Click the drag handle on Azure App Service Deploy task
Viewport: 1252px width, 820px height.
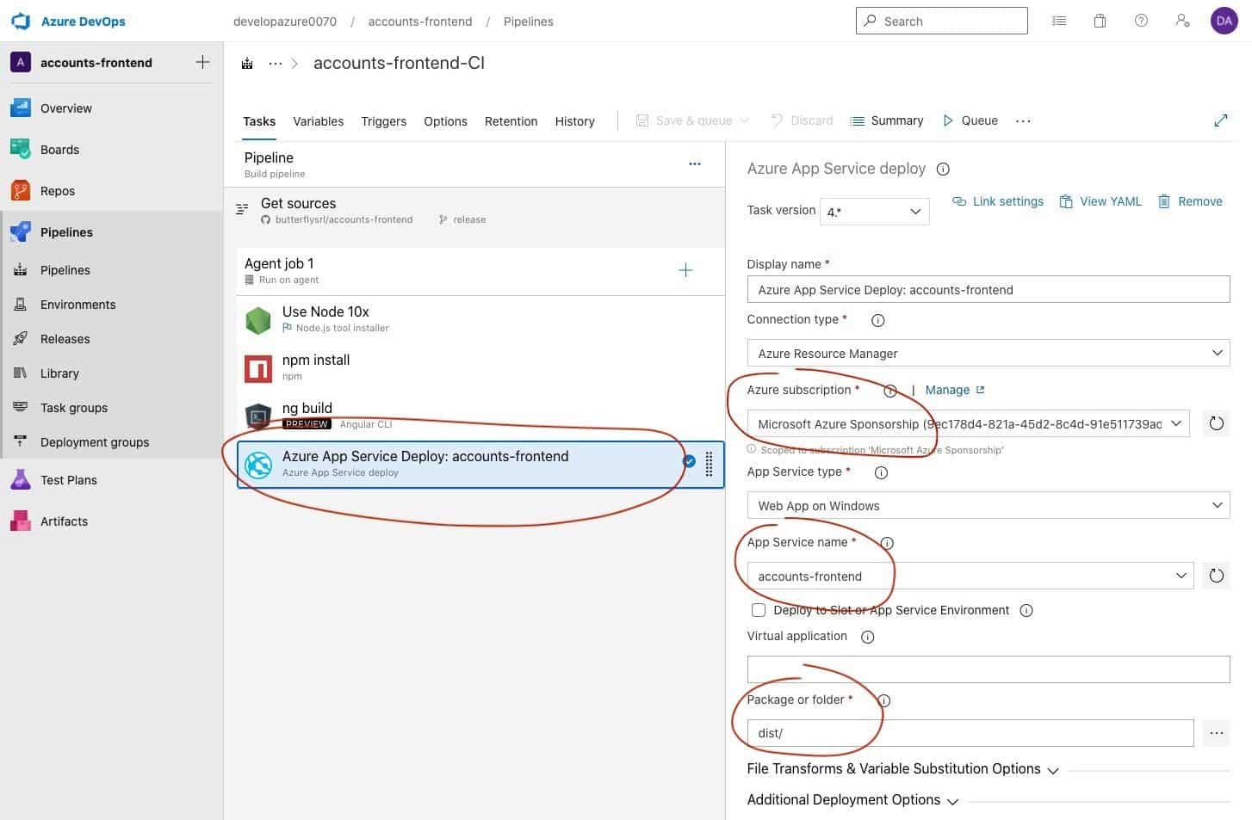709,464
